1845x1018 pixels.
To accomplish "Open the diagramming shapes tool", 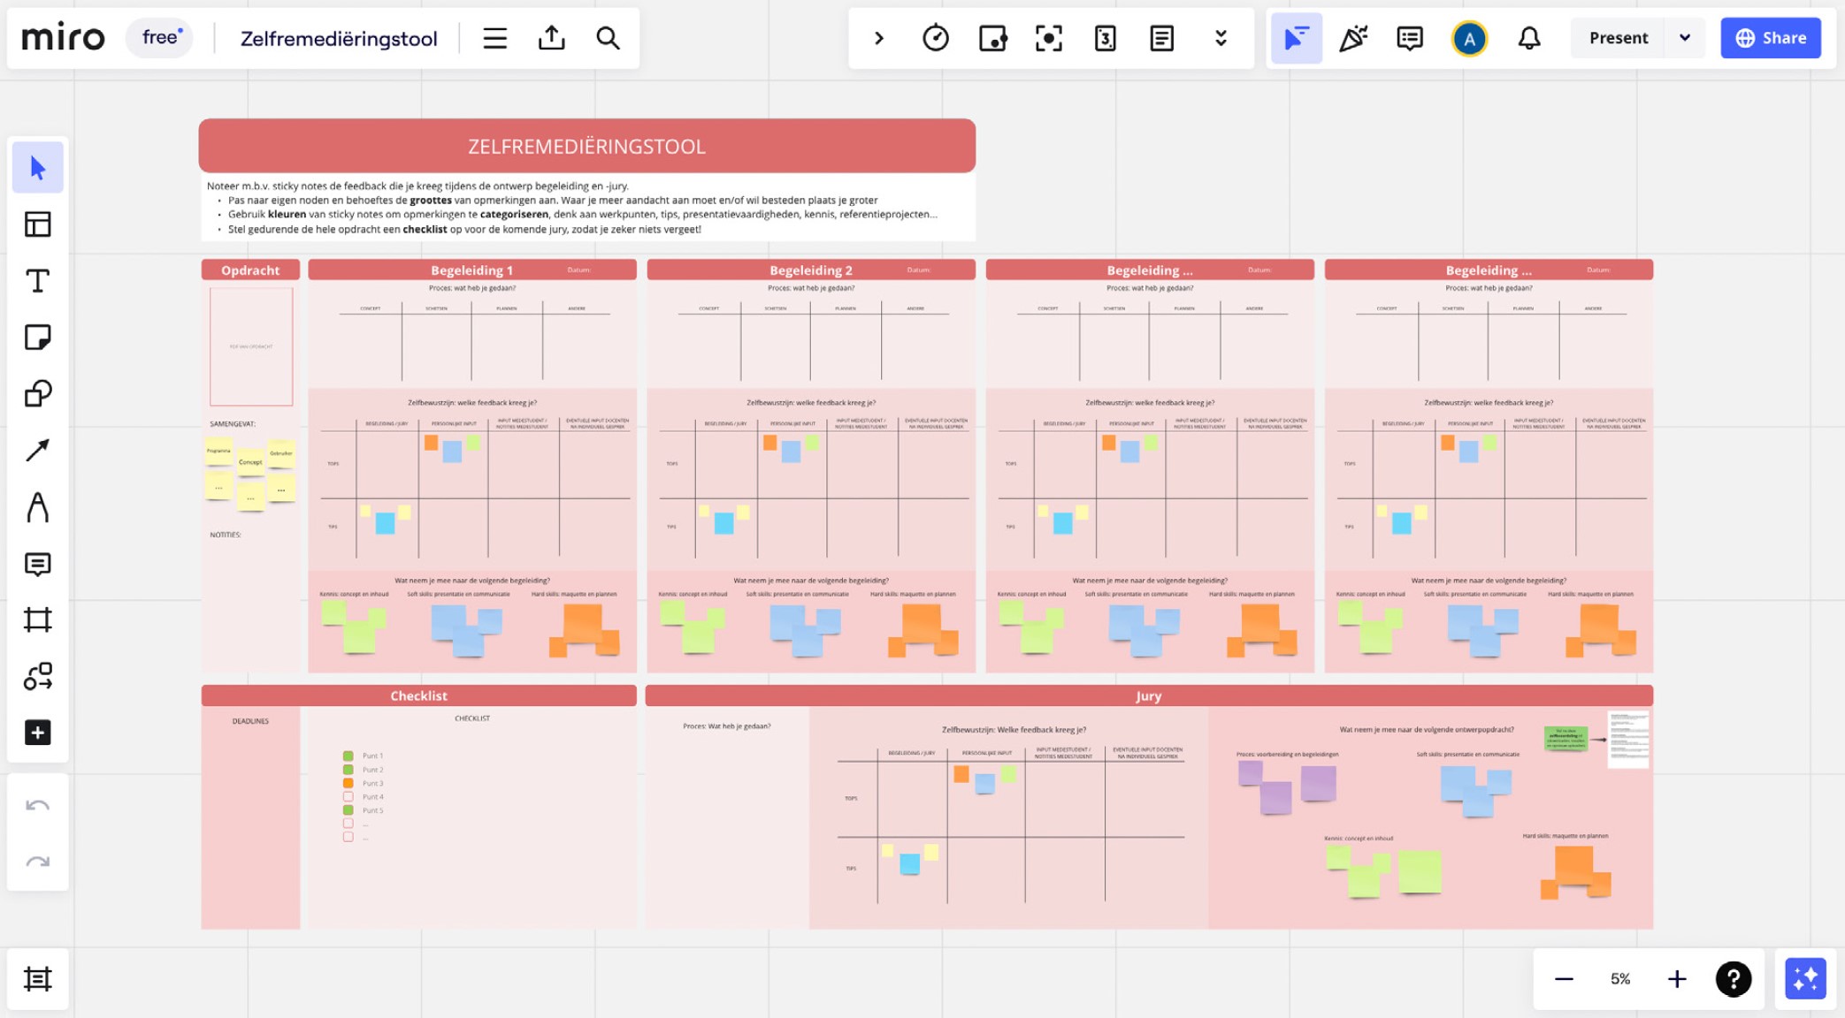I will (x=37, y=676).
